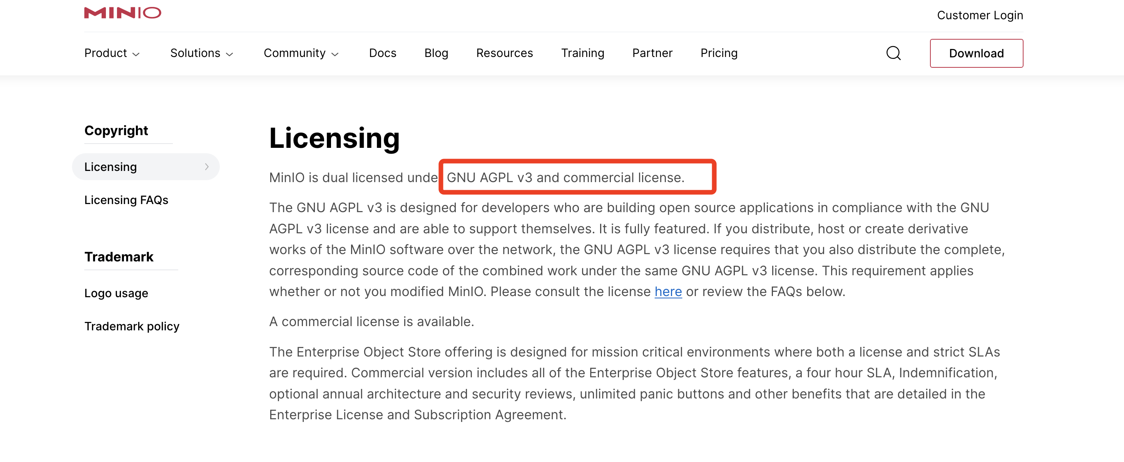This screenshot has height=462, width=1124.
Task: Select Licensing in the sidebar
Action: pos(146,167)
